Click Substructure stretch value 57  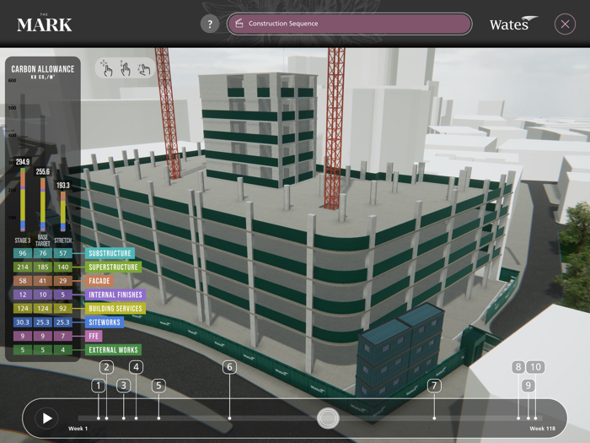[x=63, y=253]
